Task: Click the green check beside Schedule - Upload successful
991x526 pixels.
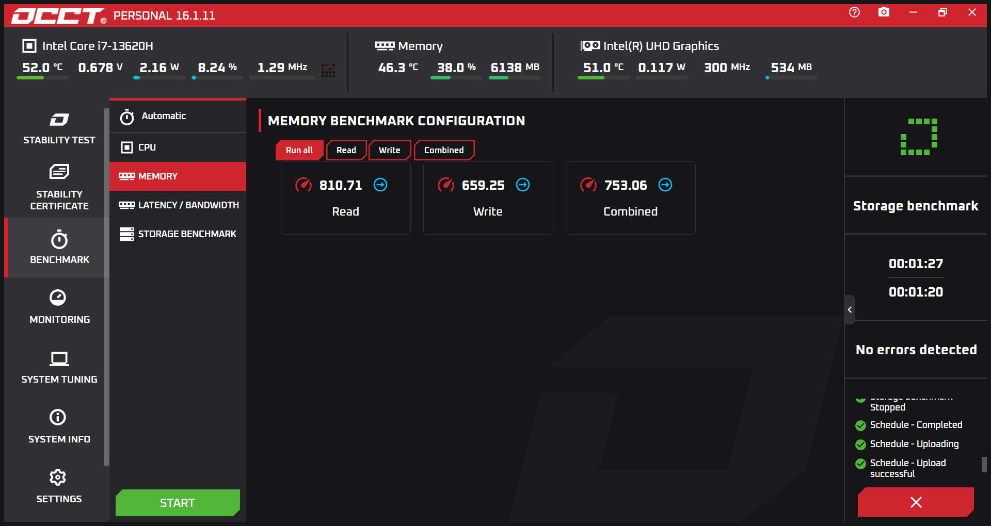Action: pos(860,464)
